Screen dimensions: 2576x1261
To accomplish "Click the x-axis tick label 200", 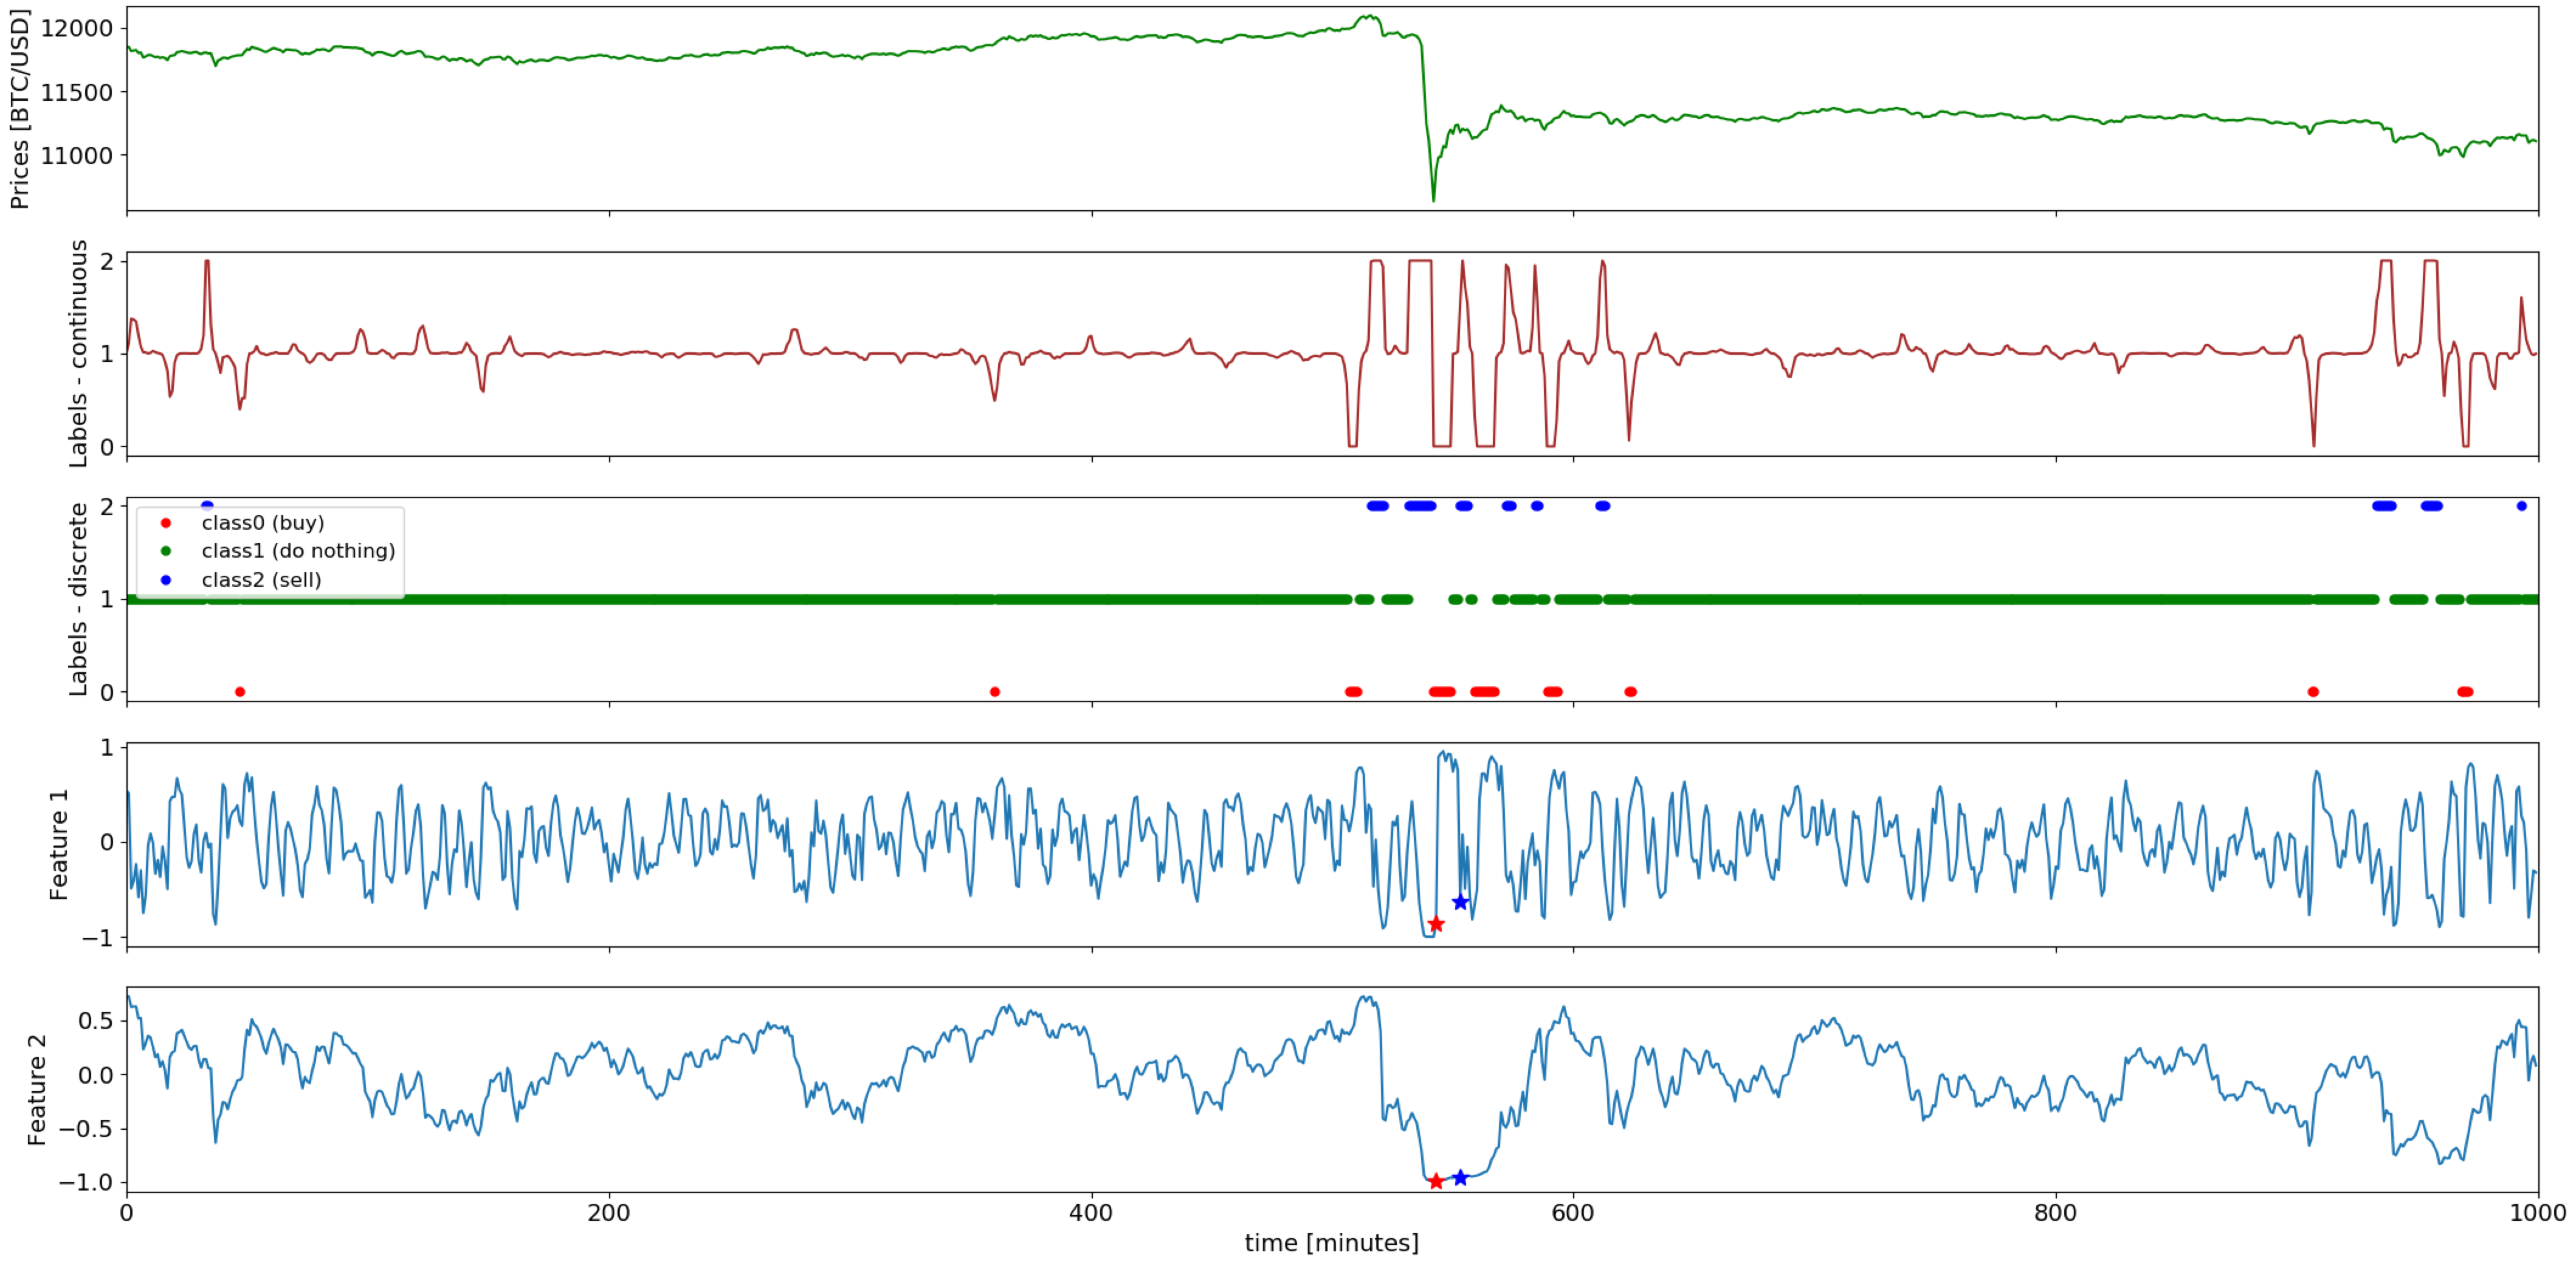I will 609,1213.
